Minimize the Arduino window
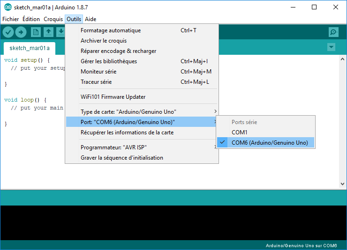Screen dimensions: 347x250 [293, 7]
